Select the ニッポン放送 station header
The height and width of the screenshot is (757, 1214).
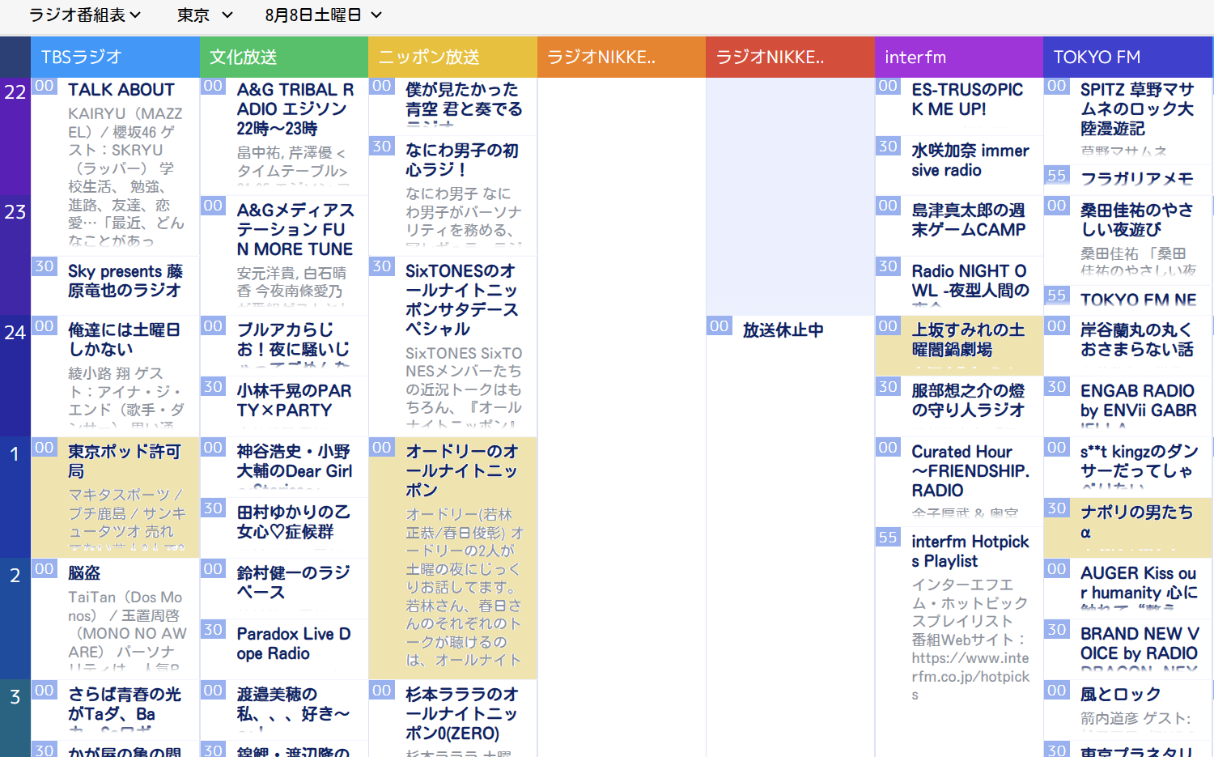click(x=452, y=57)
